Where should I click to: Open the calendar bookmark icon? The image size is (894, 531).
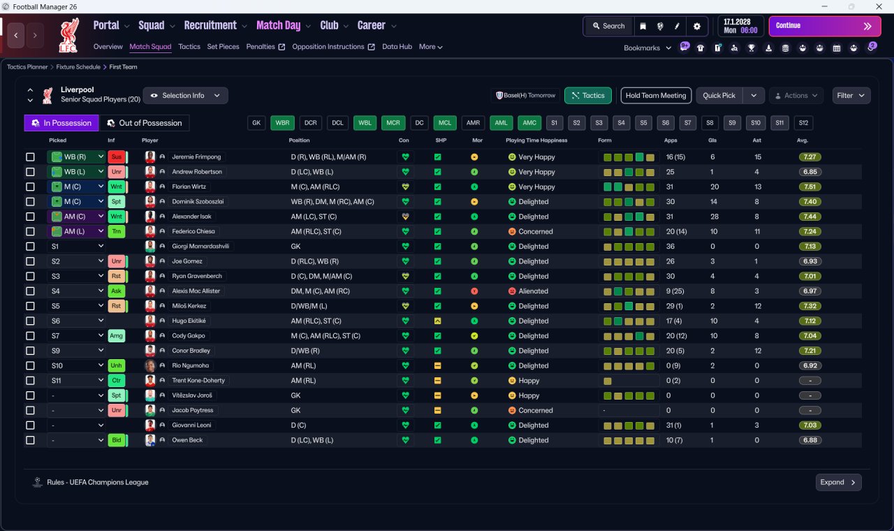point(837,48)
